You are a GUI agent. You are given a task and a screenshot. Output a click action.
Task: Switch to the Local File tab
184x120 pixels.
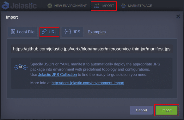[23, 32]
